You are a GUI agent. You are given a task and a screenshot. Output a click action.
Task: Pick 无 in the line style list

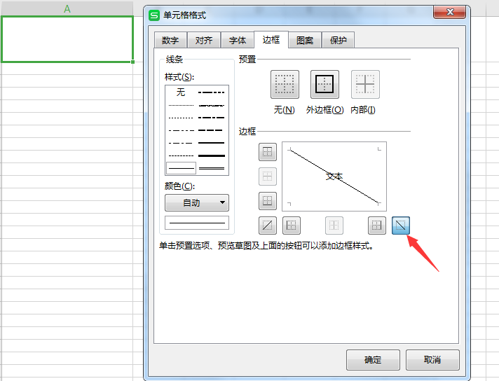[x=181, y=92]
